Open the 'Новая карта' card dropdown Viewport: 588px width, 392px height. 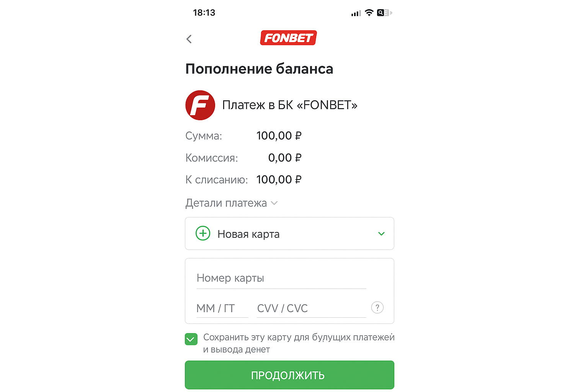(x=289, y=234)
